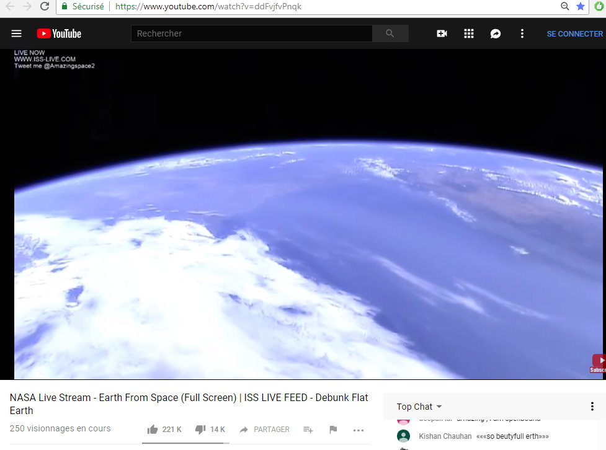The image size is (606, 450).
Task: Select Kishan Chauhan's name in chat
Action: pos(445,436)
